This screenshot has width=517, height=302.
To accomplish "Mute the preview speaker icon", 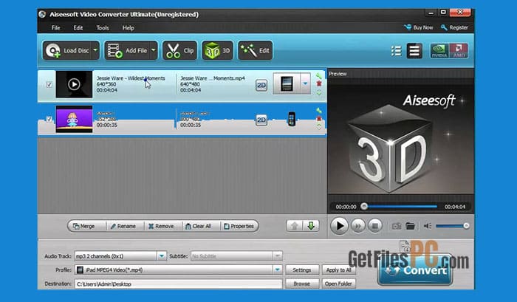I will click(428, 226).
